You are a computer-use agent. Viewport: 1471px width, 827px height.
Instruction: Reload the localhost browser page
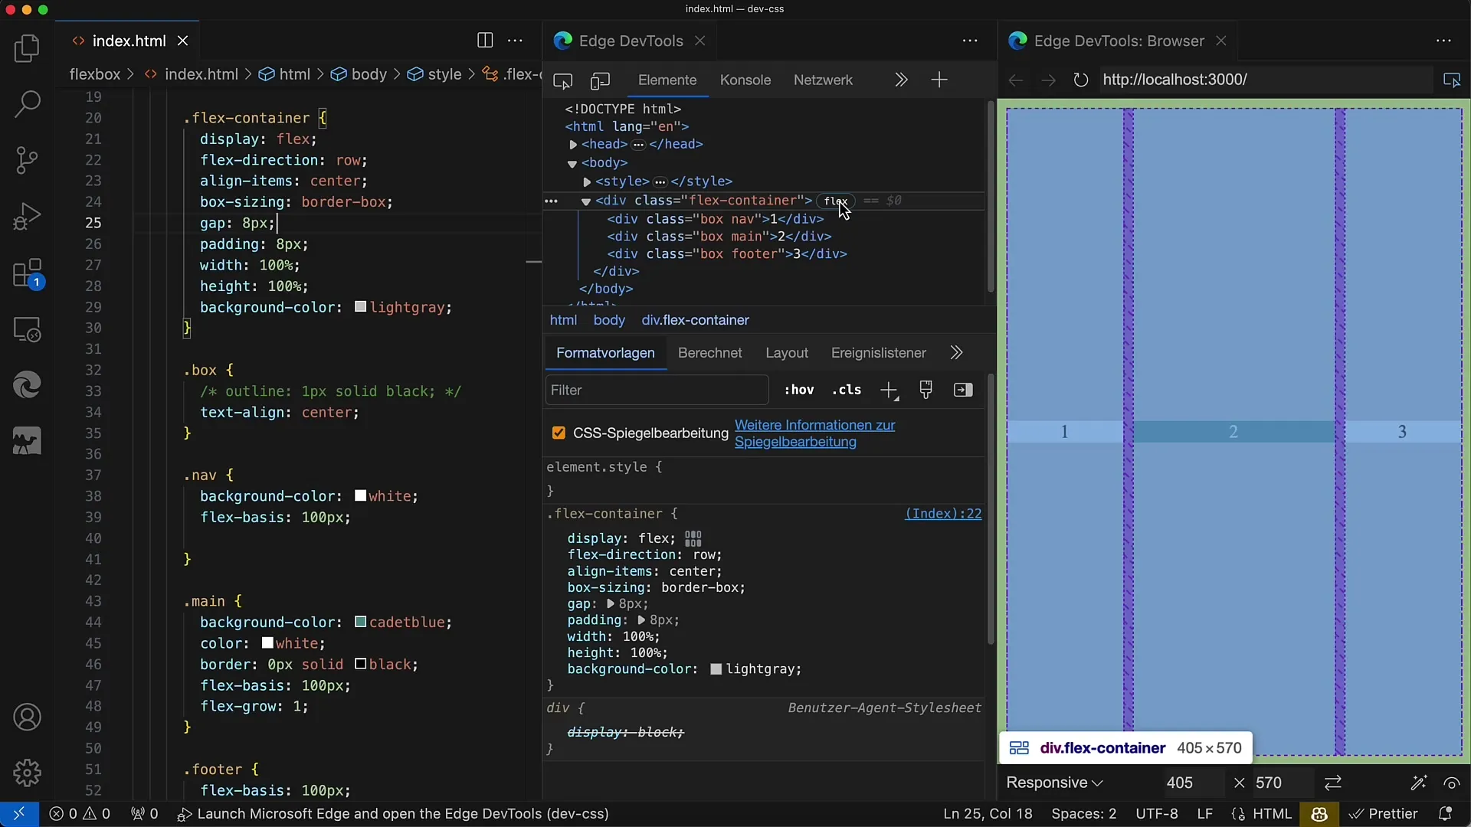click(1080, 80)
